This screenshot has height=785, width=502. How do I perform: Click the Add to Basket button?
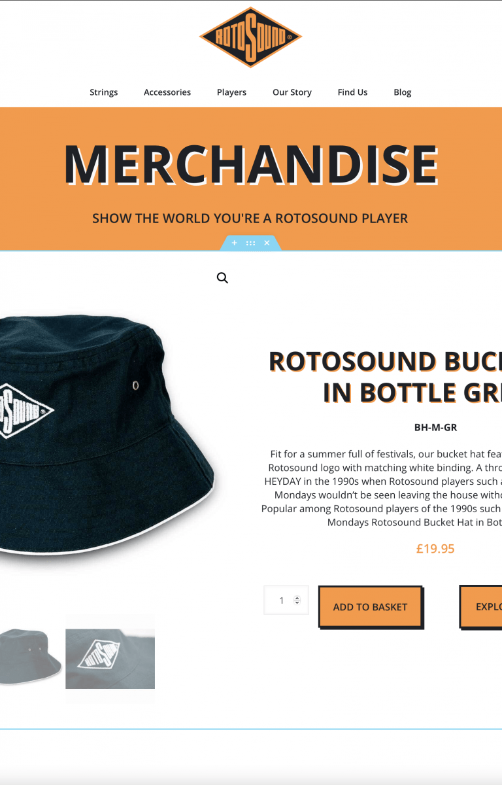pos(371,607)
